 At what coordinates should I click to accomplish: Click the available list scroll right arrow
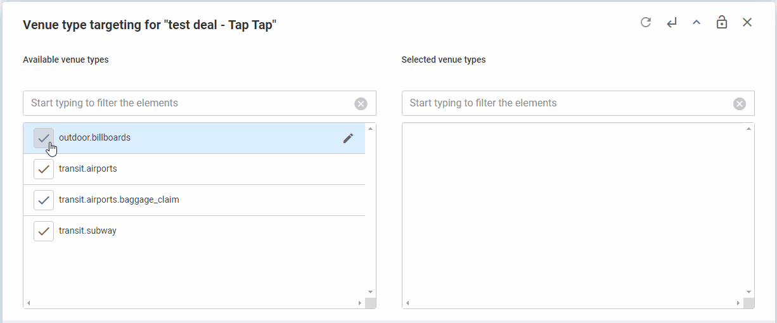360,303
